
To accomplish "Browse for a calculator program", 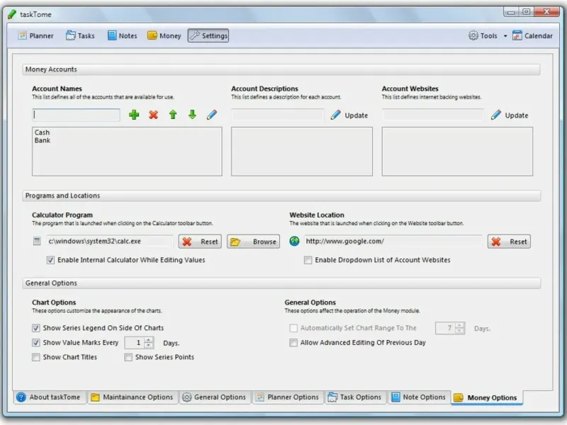I will click(254, 242).
